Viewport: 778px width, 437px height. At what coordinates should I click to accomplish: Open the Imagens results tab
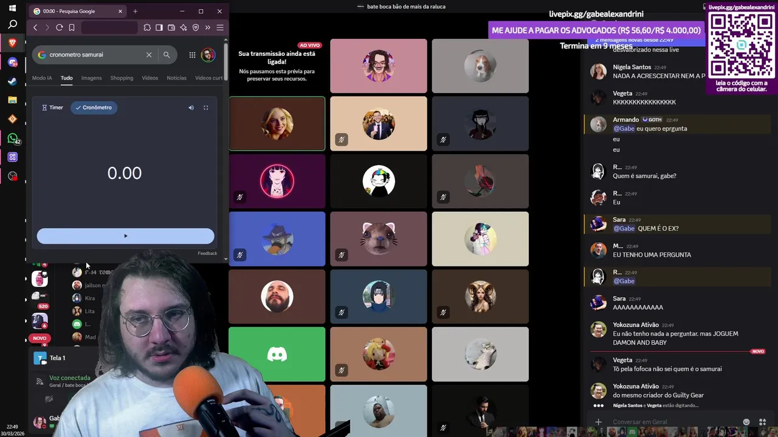coord(91,78)
